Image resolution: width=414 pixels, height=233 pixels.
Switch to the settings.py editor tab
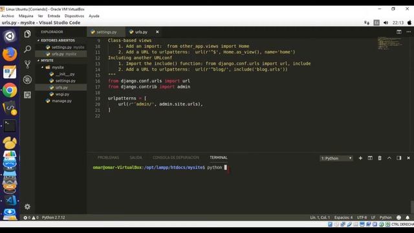106,32
